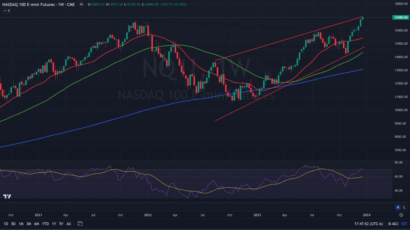This screenshot has height=230, width=410.
Task: Select the 1D time range
Action: pos(6,224)
